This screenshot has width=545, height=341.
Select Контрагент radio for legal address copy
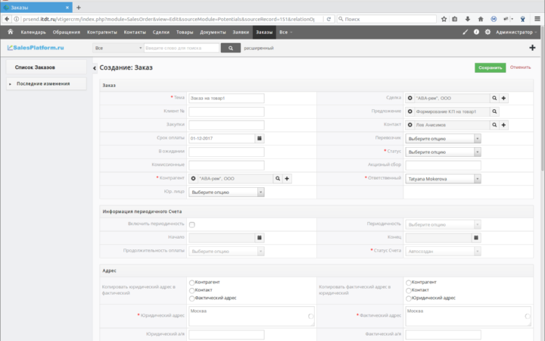pyautogui.click(x=192, y=282)
